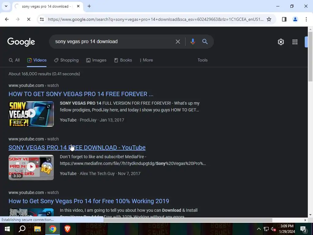Image resolution: width=313 pixels, height=235 pixels.
Task: Switch to the Shopping tab
Action: tap(66, 60)
